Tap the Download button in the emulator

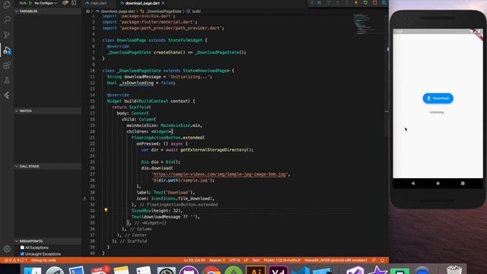point(438,98)
